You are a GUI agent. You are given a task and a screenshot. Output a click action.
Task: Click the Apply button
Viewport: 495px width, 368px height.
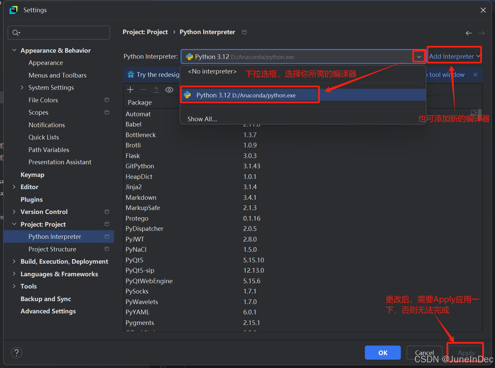pyautogui.click(x=467, y=353)
